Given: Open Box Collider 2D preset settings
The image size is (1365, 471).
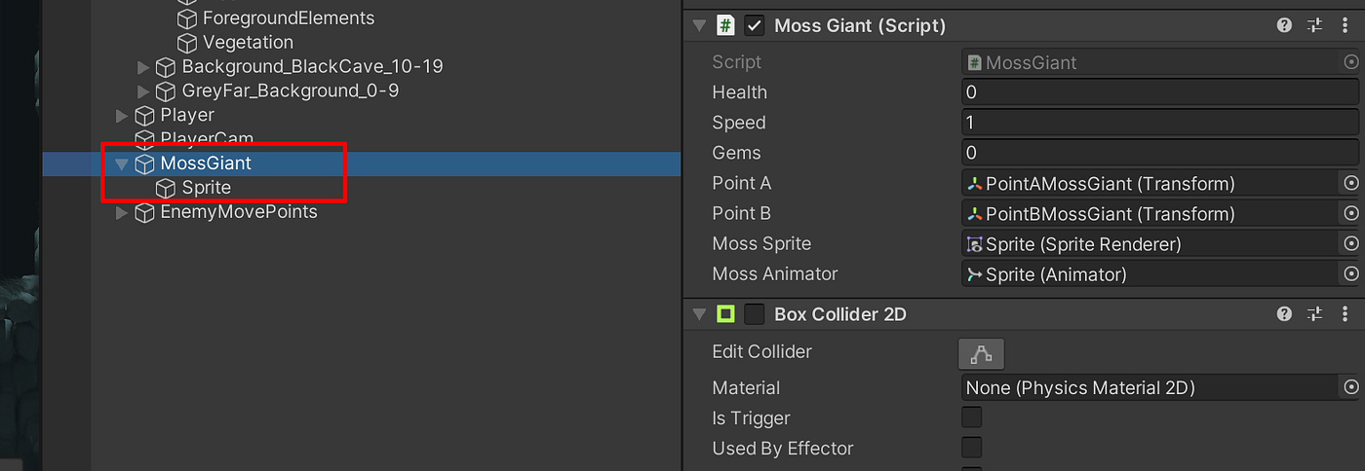Looking at the screenshot, I should tap(1315, 314).
